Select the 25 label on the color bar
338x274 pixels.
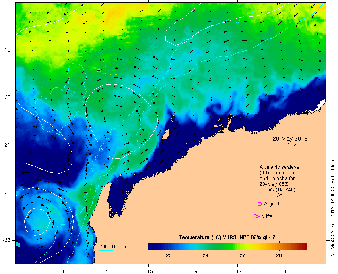click(x=169, y=256)
